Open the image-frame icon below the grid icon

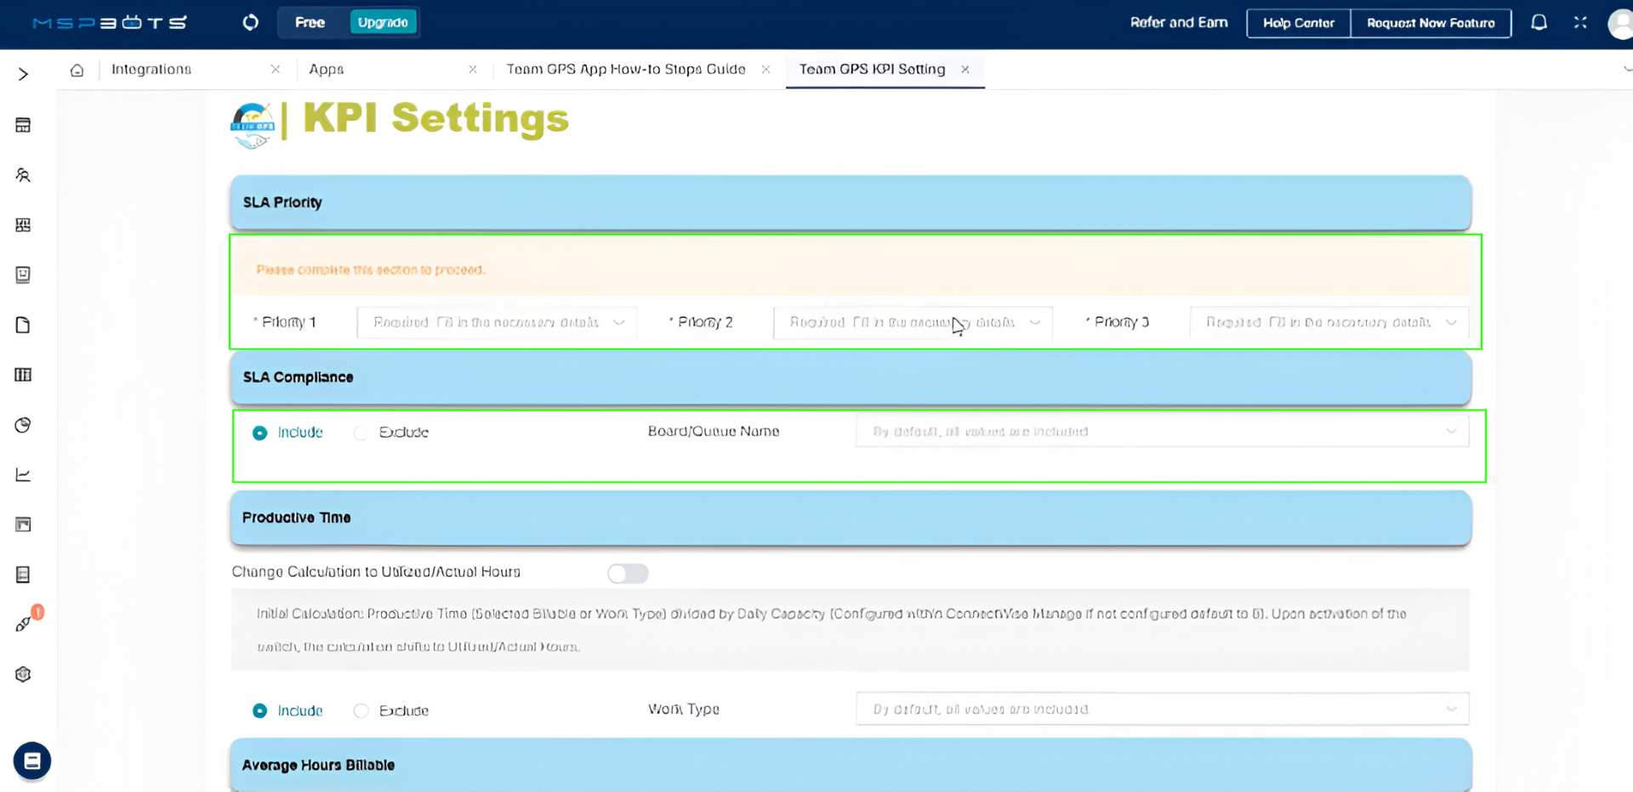point(23,274)
